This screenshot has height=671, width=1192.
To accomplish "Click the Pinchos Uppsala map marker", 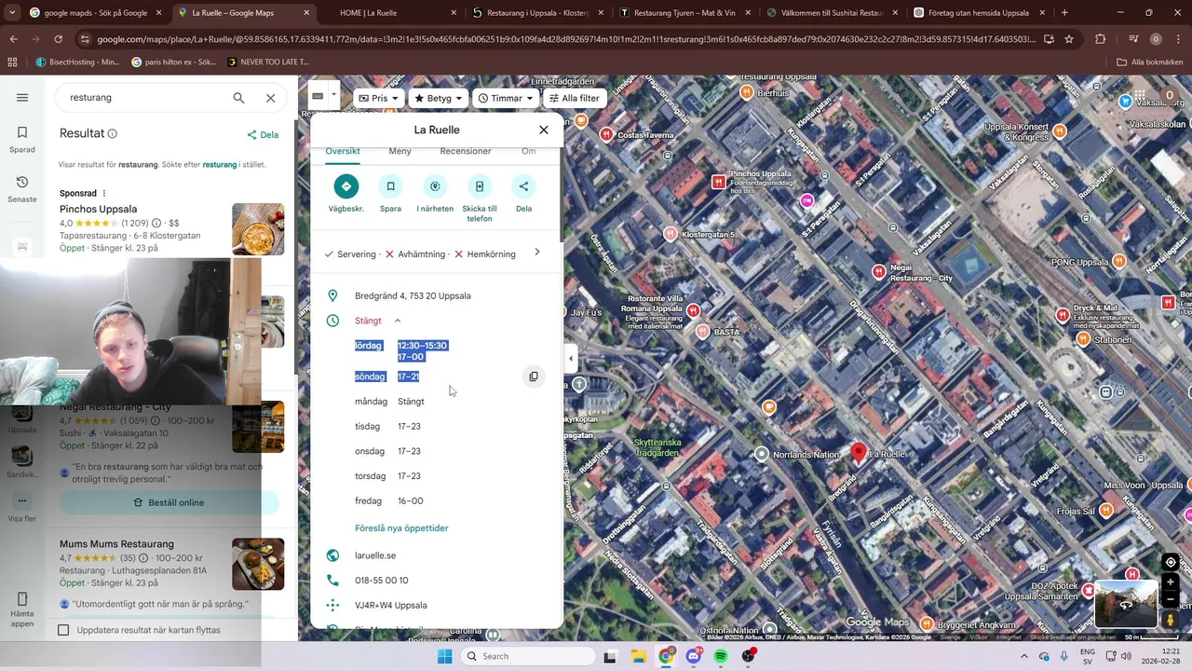I will pyautogui.click(x=718, y=182).
